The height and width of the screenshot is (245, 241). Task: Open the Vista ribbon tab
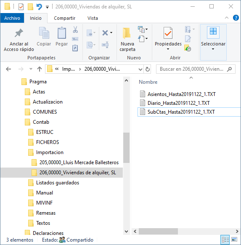click(x=93, y=18)
